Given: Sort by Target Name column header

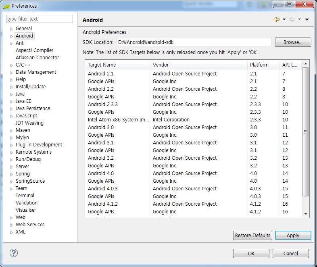Looking at the screenshot, I should (118, 65).
